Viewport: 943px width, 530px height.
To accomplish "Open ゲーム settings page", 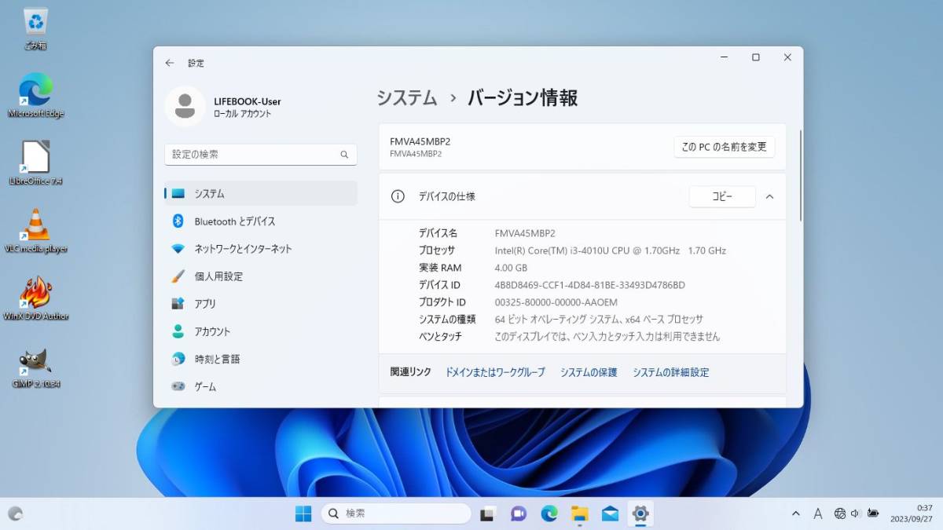I will point(261,387).
